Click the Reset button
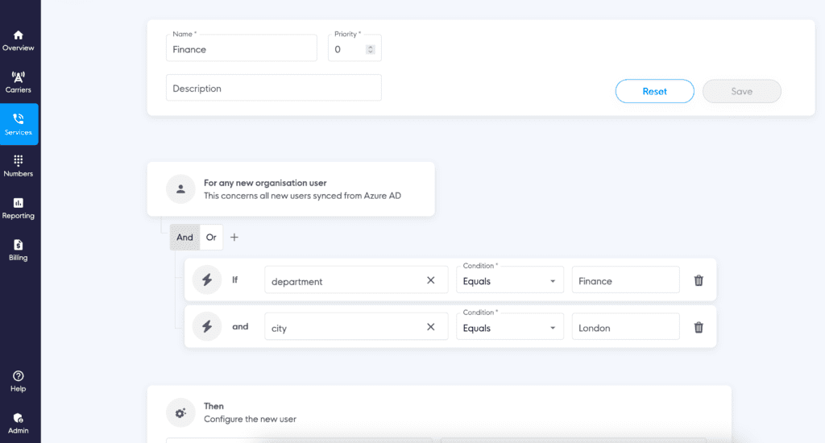 tap(654, 91)
